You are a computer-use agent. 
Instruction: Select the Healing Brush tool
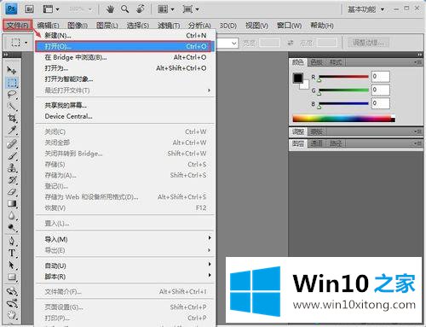[x=12, y=144]
